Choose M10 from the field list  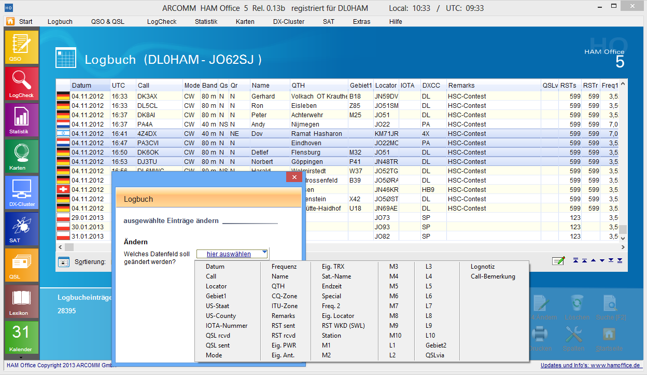point(395,336)
